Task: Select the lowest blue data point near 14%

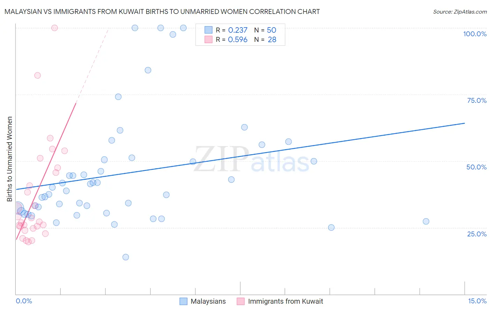Action: pyautogui.click(x=126, y=257)
